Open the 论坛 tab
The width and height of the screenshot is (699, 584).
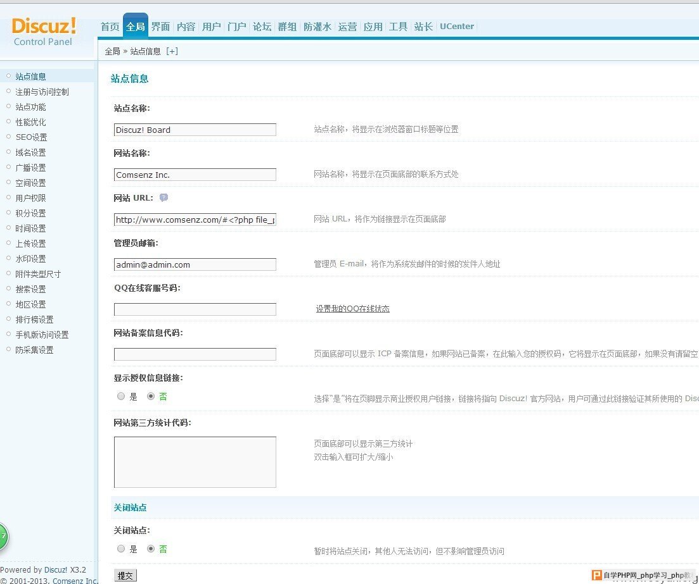click(262, 27)
